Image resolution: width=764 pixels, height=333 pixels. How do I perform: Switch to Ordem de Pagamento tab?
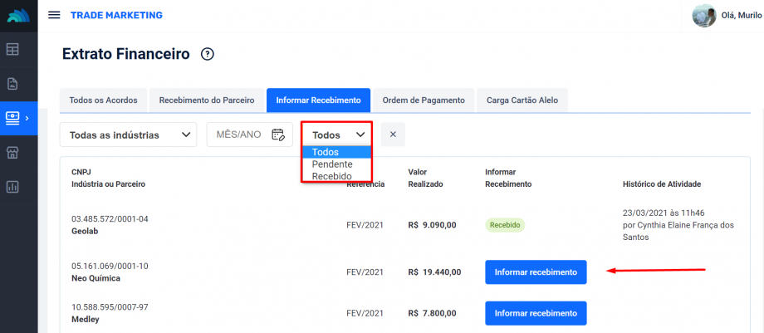pos(424,100)
